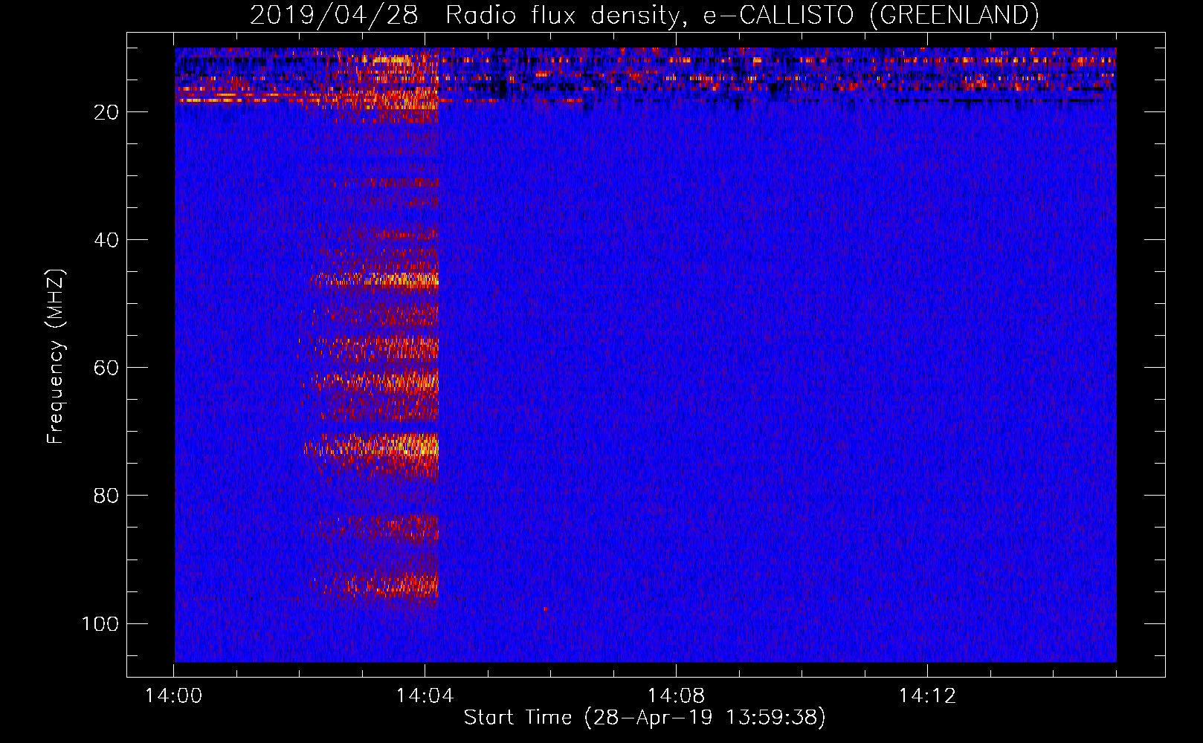Image resolution: width=1203 pixels, height=743 pixels.
Task: Click the '14:08' time tick label
Action: [676, 696]
